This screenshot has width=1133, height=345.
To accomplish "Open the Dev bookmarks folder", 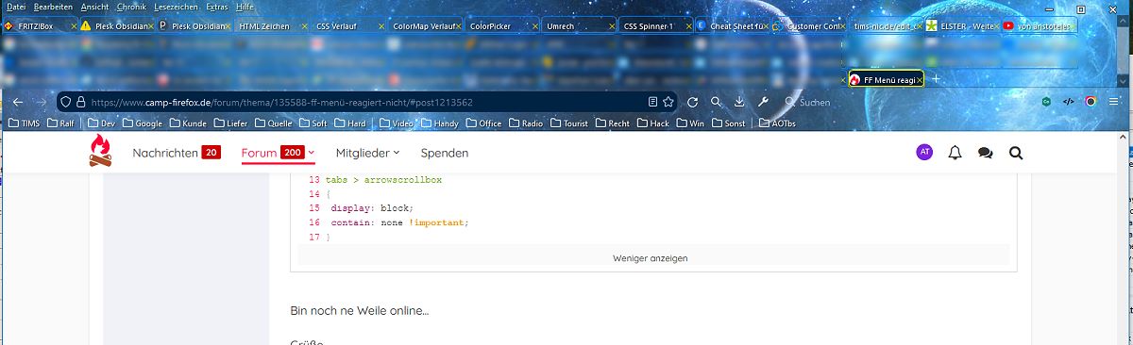I will [102, 123].
